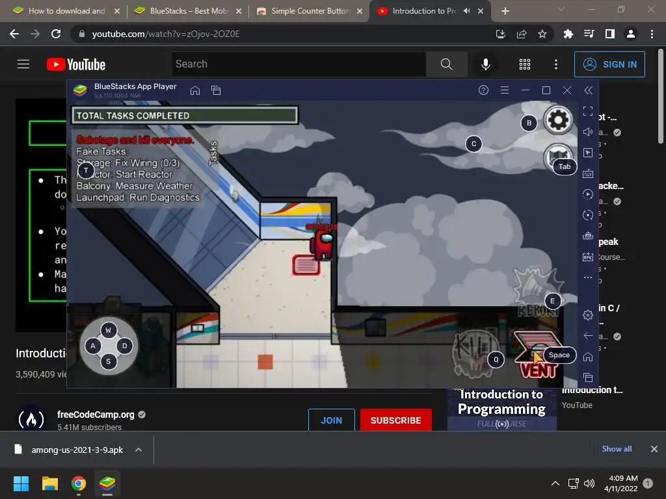Collapse the in-game Tasks side tab

[x=213, y=153]
